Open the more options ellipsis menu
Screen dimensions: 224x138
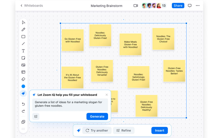[198, 5]
